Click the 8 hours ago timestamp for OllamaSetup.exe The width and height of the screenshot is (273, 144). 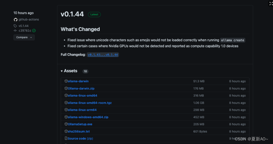coord(237,124)
